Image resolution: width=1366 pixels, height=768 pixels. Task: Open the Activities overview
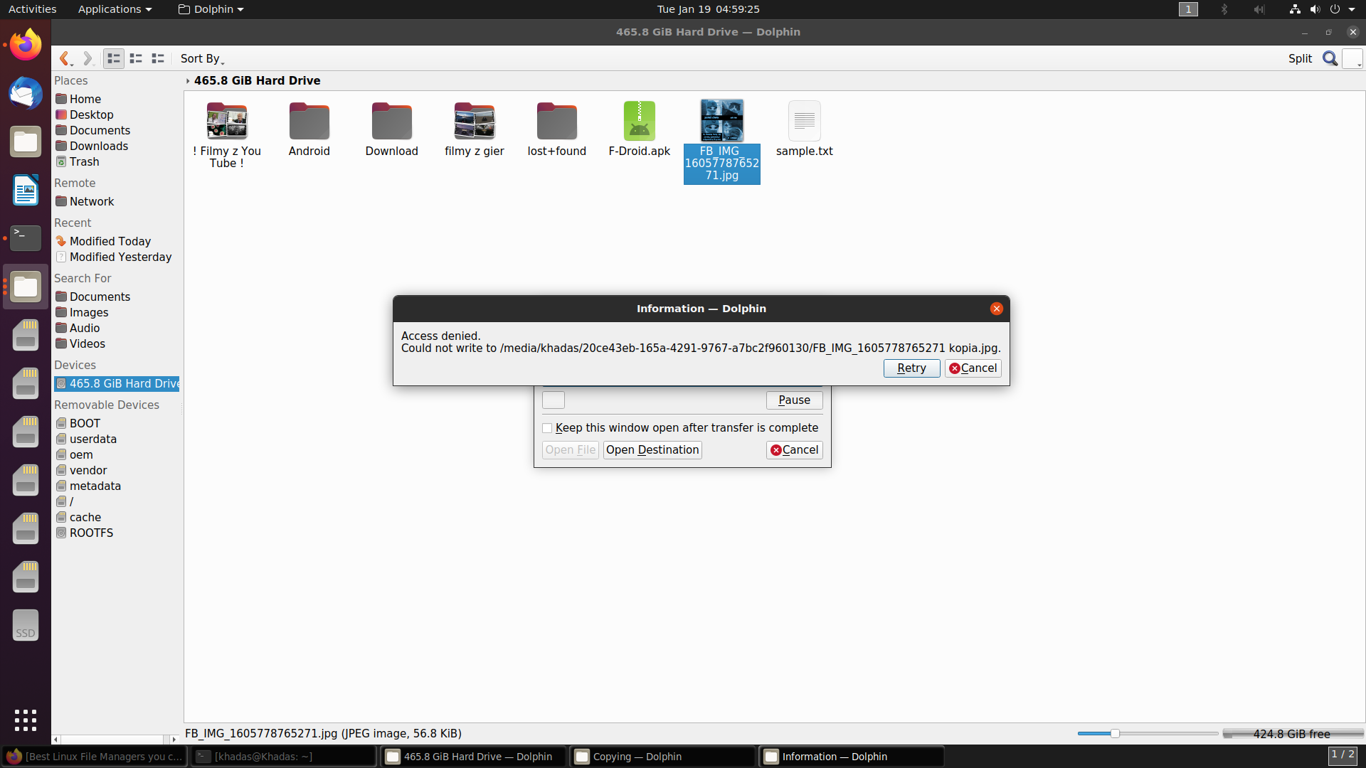(32, 9)
